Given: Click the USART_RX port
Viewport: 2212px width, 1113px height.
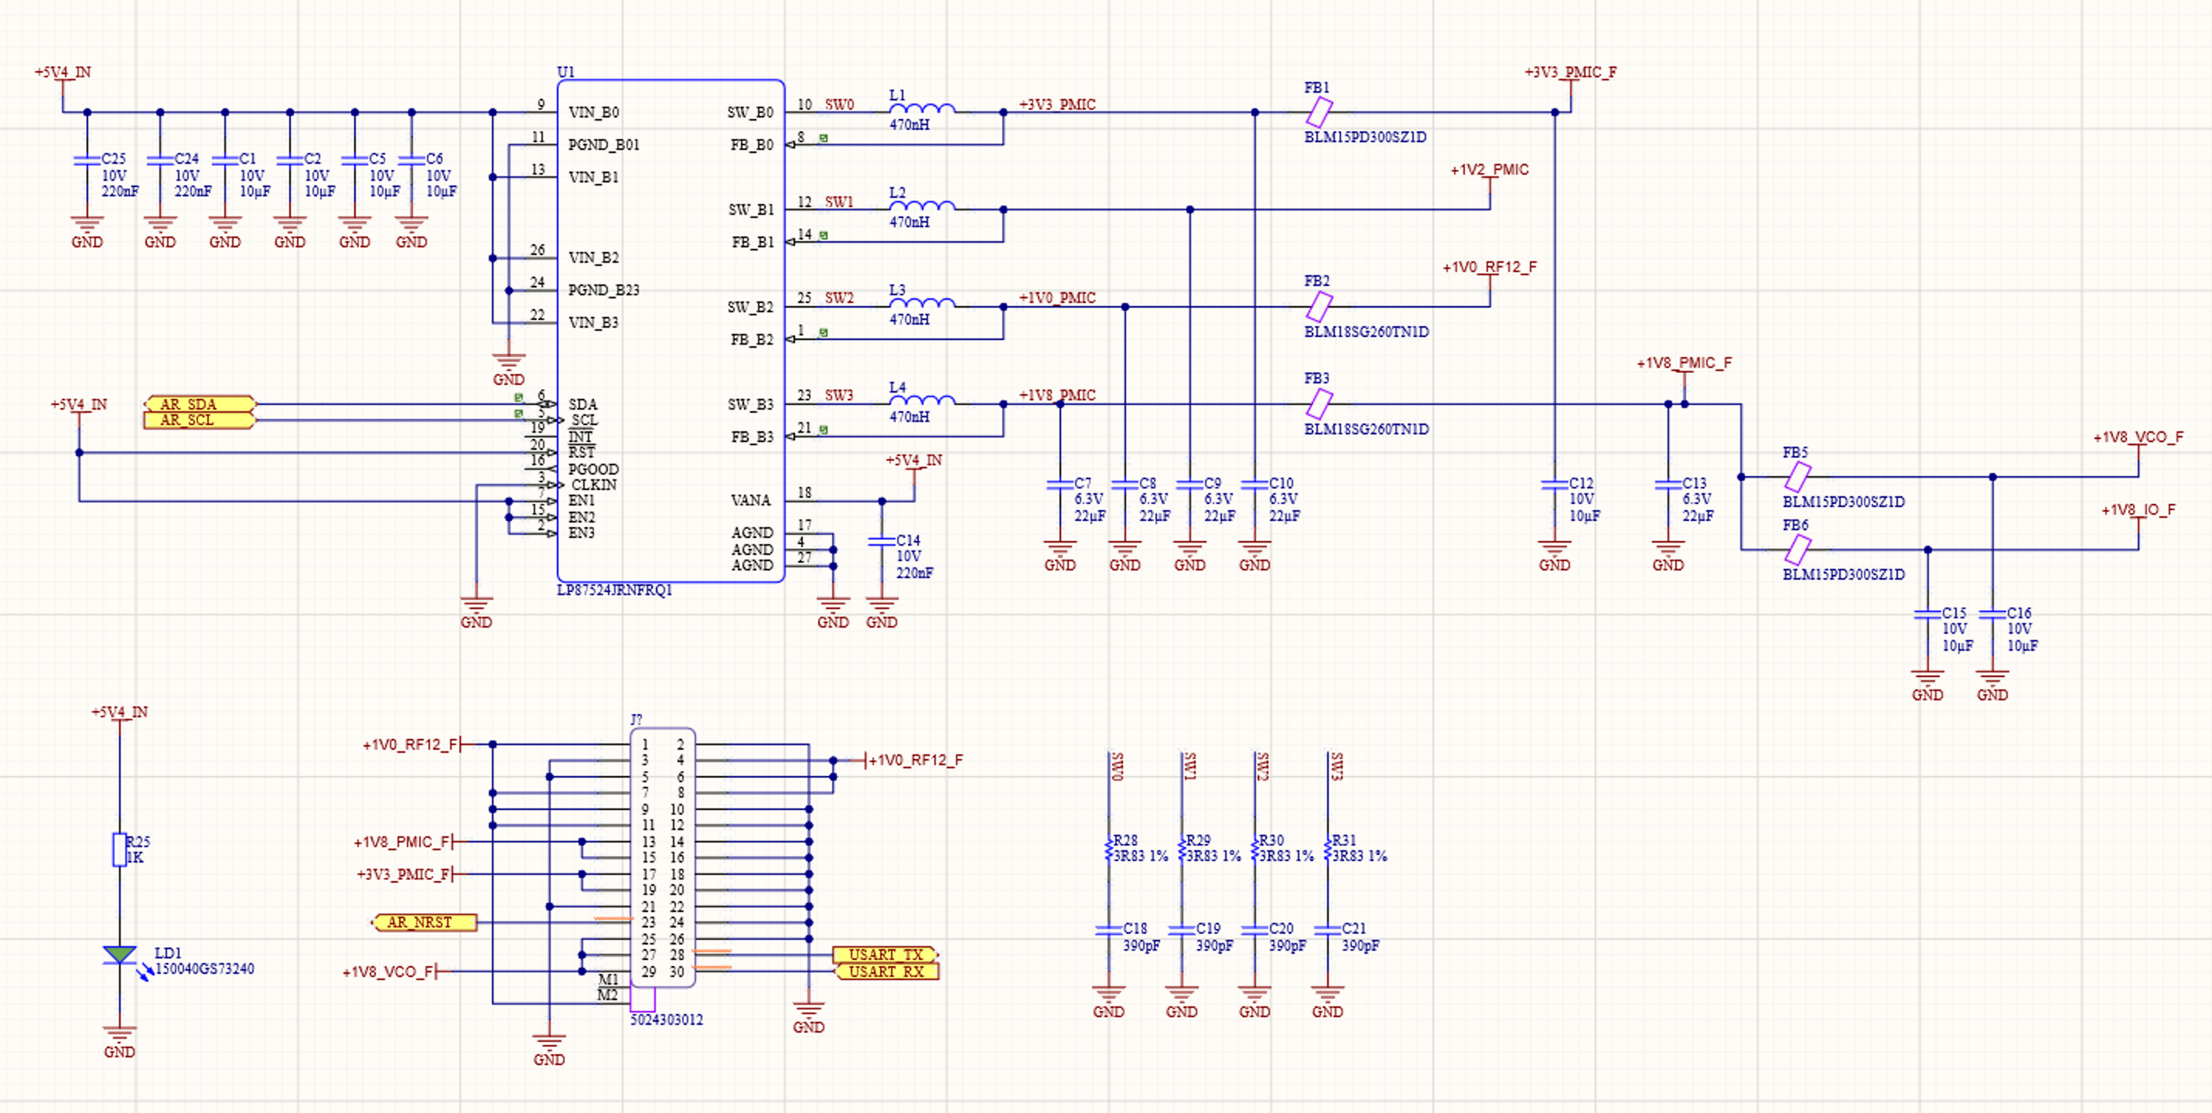Looking at the screenshot, I should point(886,972).
